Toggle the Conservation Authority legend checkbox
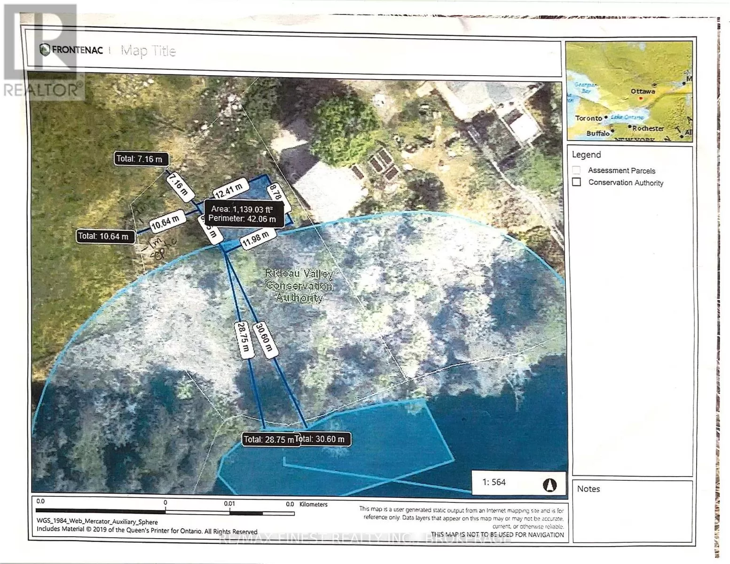Viewport: 730px width, 564px height. coord(577,182)
